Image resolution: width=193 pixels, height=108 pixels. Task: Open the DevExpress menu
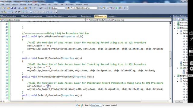pyautogui.click(x=69, y=4)
